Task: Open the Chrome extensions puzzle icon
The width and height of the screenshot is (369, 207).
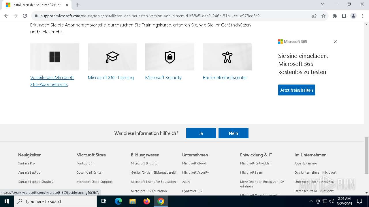Action: (x=335, y=16)
